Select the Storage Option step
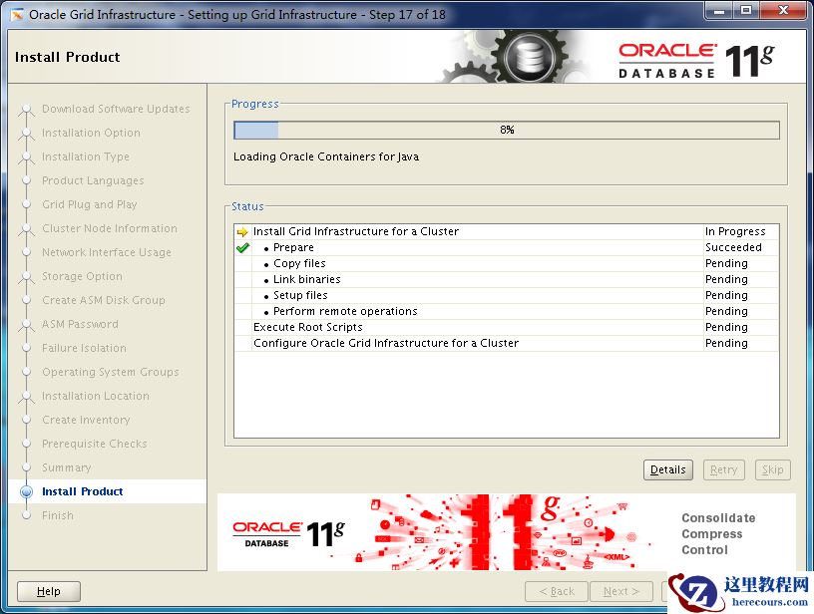Screen dimensions: 814x614 point(82,276)
